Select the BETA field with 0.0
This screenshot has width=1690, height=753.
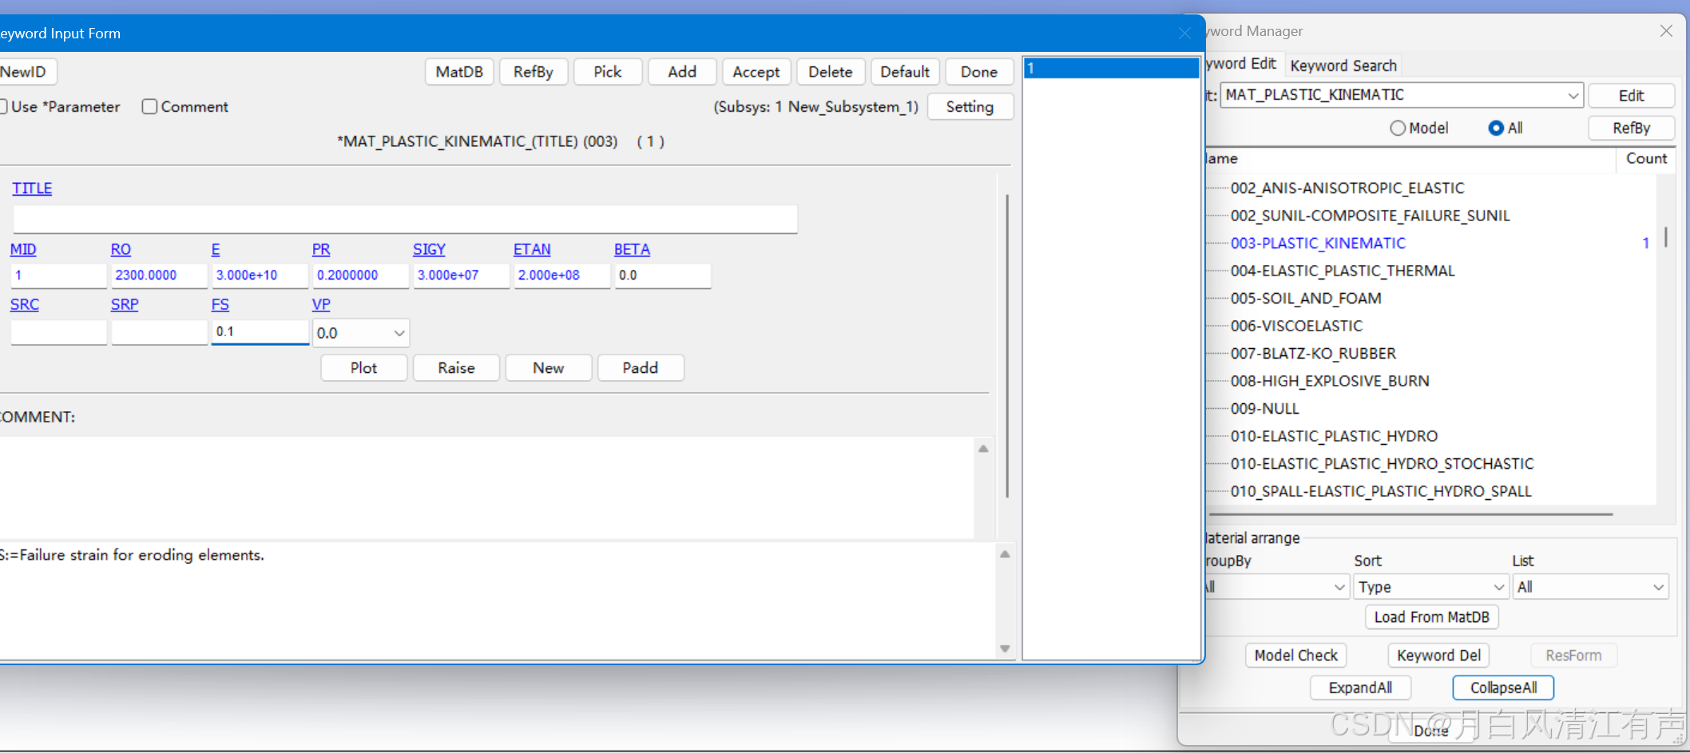coord(662,275)
